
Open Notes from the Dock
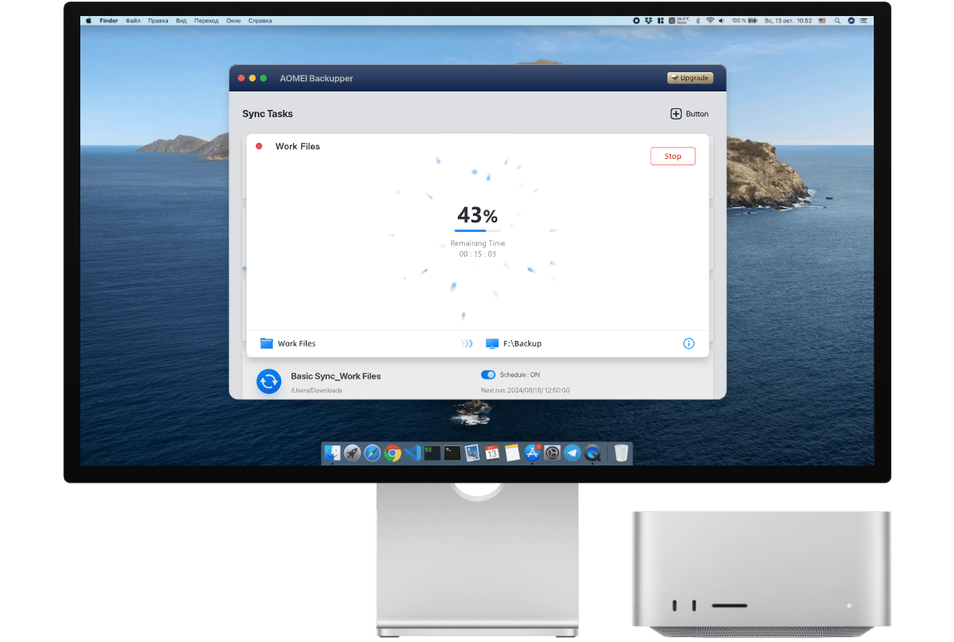click(512, 453)
